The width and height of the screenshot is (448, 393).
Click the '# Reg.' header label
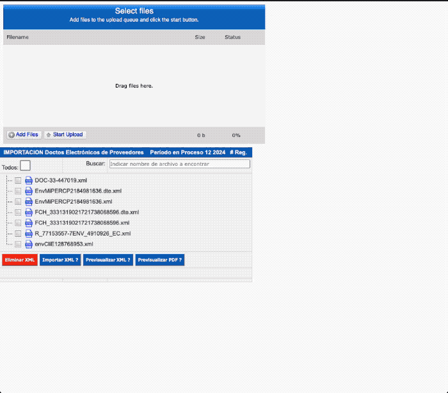pyautogui.click(x=238, y=152)
